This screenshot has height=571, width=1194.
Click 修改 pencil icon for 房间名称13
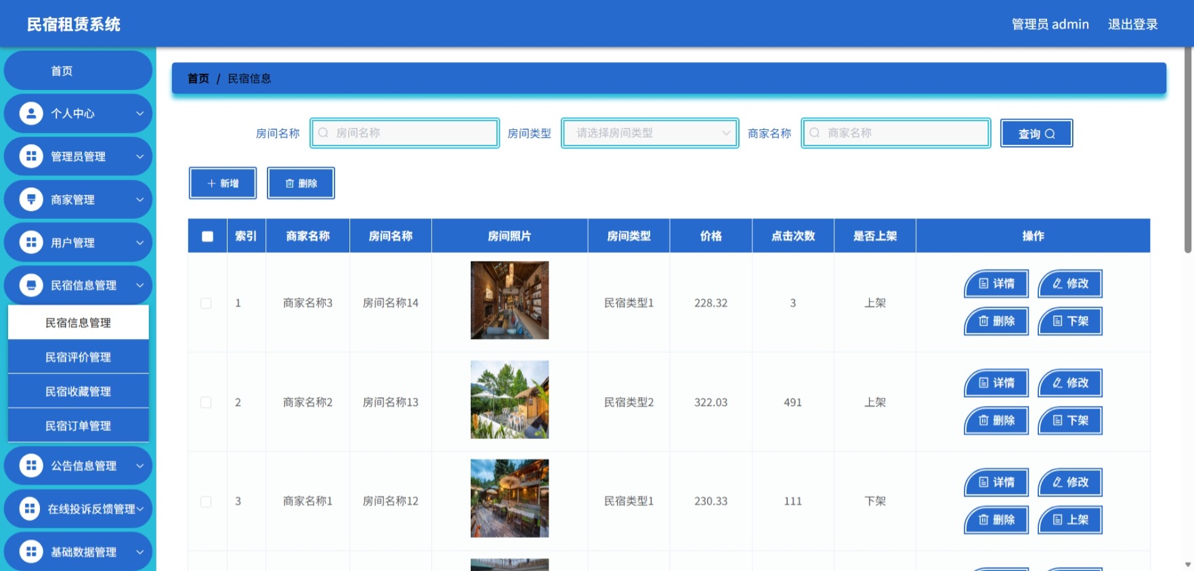1057,383
